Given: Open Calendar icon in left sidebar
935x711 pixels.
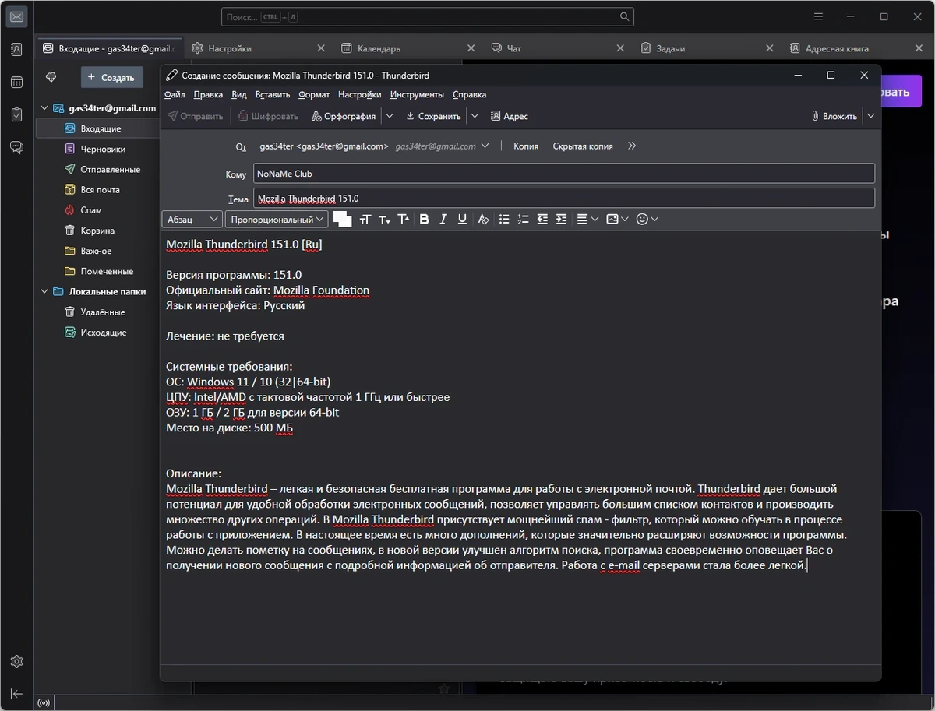Looking at the screenshot, I should click(17, 82).
